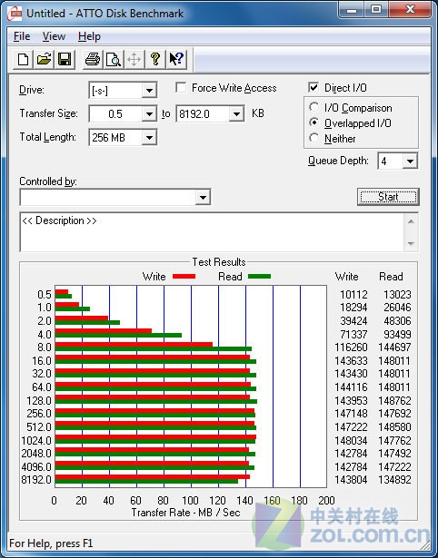
Task: Click the red Write legend swatch
Action: coord(184,276)
